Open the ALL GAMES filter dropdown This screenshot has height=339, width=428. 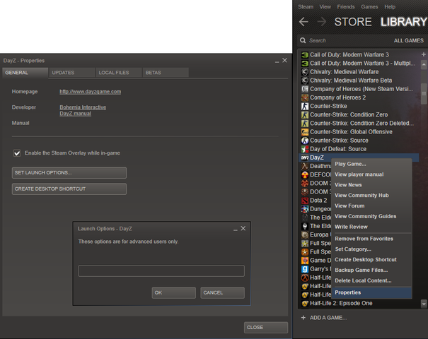click(409, 40)
